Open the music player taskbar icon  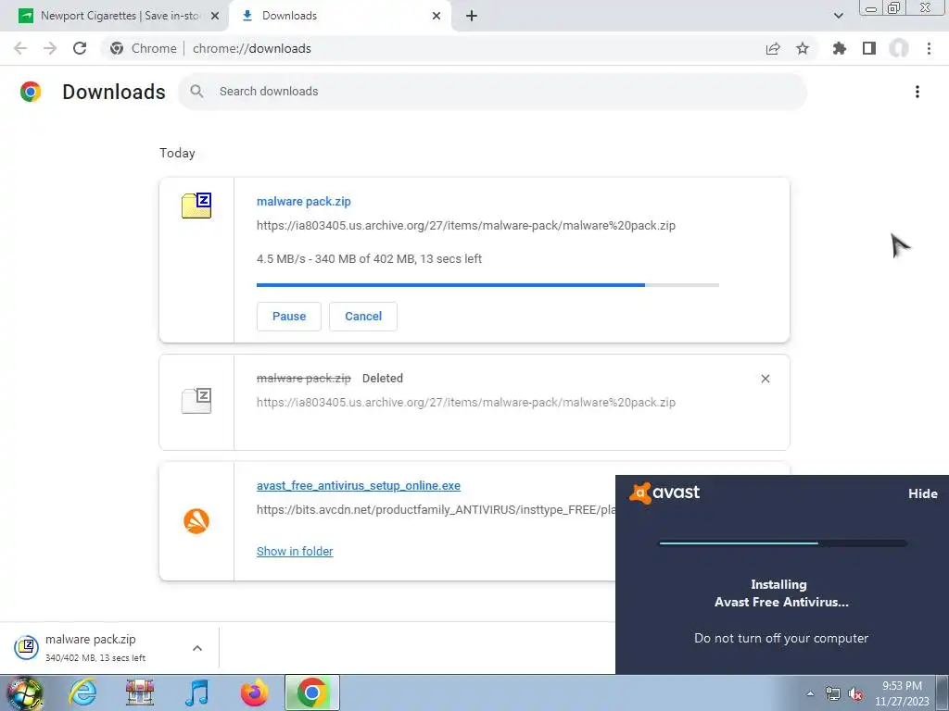[x=196, y=693]
